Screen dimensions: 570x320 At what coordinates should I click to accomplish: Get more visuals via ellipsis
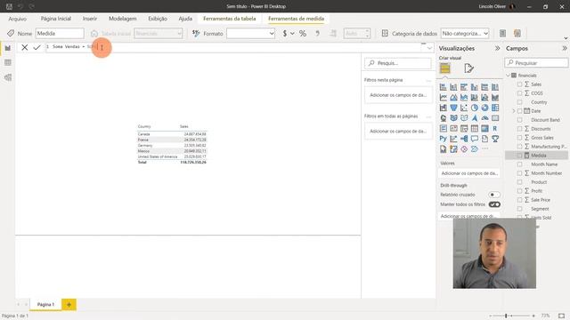click(x=484, y=148)
